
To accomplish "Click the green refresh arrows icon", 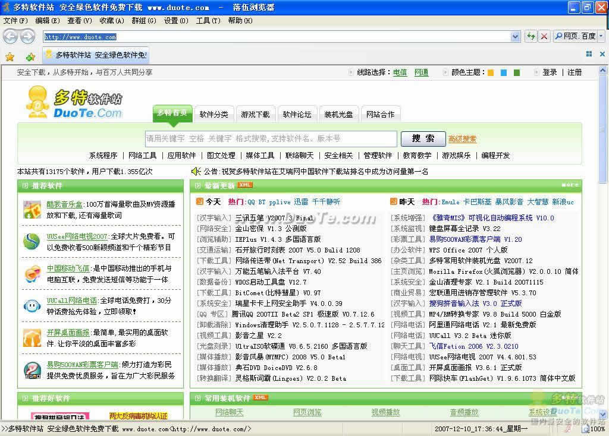I will tap(530, 36).
